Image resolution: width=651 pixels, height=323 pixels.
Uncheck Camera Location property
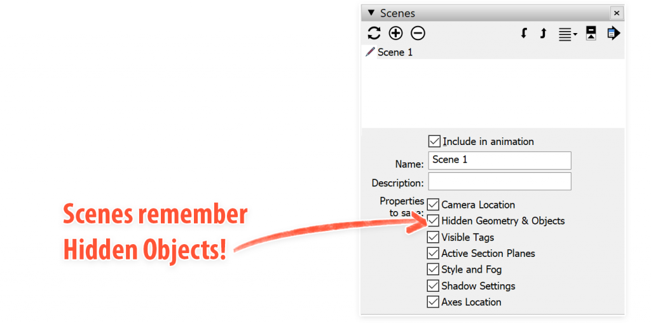[434, 205]
